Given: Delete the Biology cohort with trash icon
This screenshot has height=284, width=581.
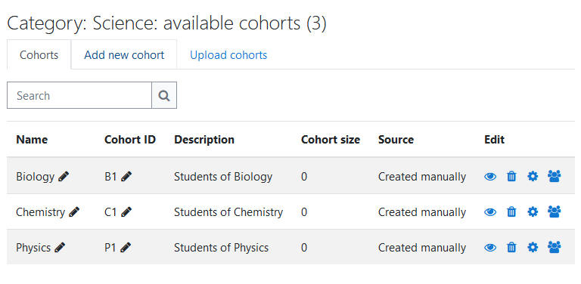Looking at the screenshot, I should pos(511,177).
